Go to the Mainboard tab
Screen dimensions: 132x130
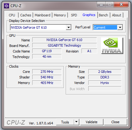[42, 15]
